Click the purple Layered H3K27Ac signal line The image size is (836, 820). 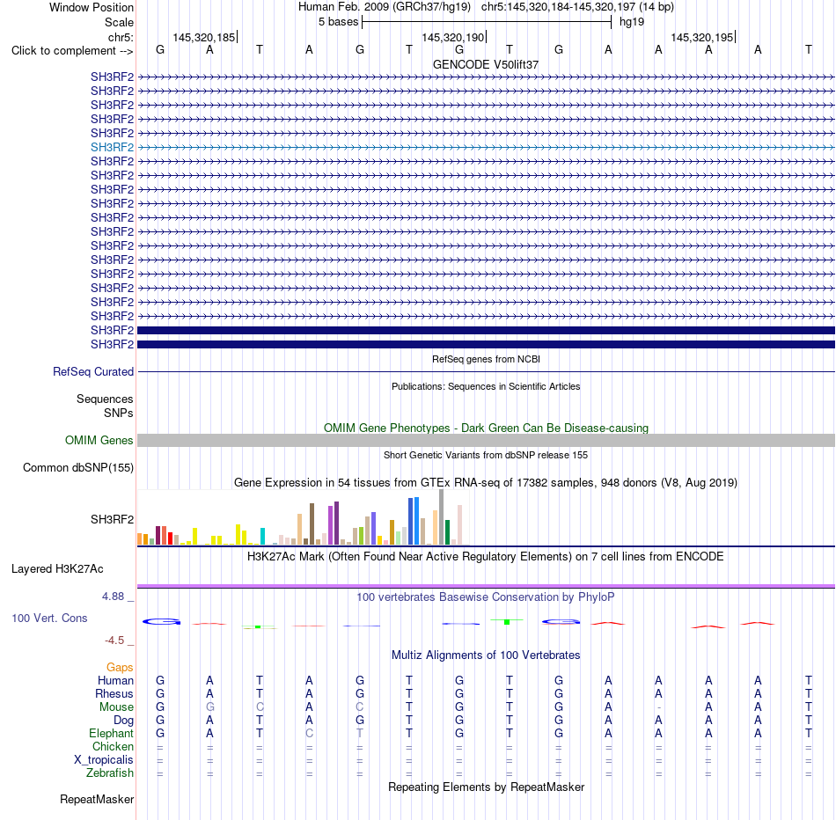click(486, 587)
